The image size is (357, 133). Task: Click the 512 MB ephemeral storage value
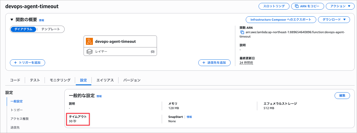point(269,108)
